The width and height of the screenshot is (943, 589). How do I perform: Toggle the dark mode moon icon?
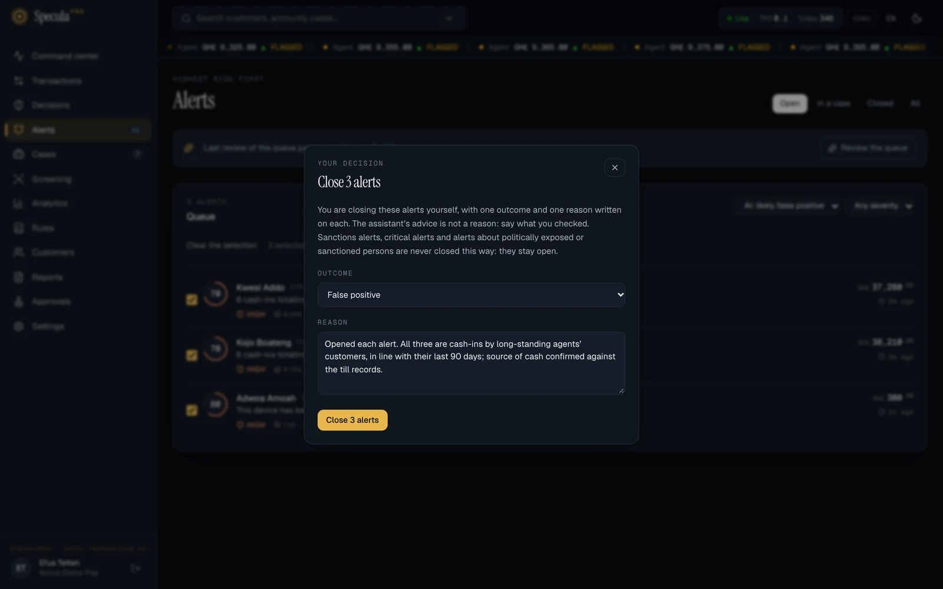coord(916,18)
